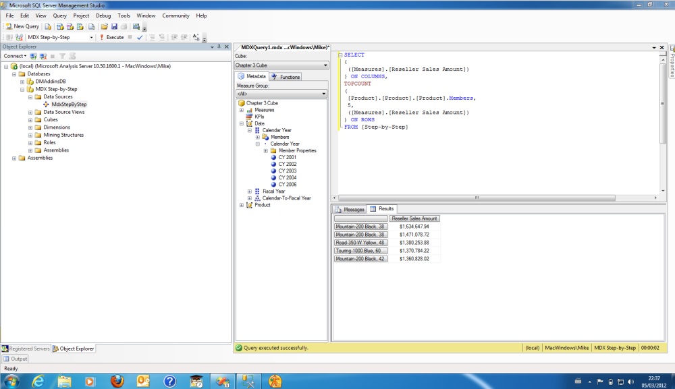Viewport: 675px width, 389px height.
Task: Expand the Cubes folder in Object Explorer
Action: [30, 119]
